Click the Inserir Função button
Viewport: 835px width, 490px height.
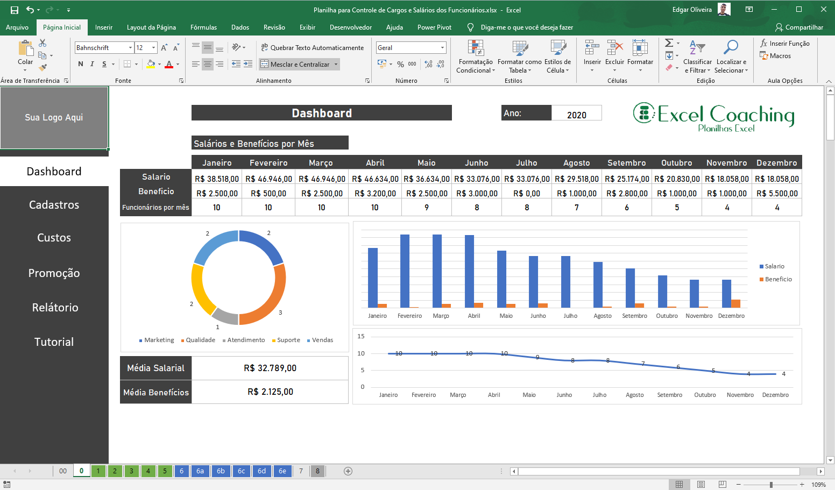[784, 44]
